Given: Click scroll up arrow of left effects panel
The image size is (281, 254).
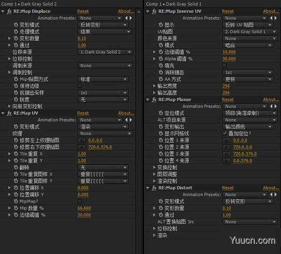Looking at the screenshot, I should pos(139,12).
